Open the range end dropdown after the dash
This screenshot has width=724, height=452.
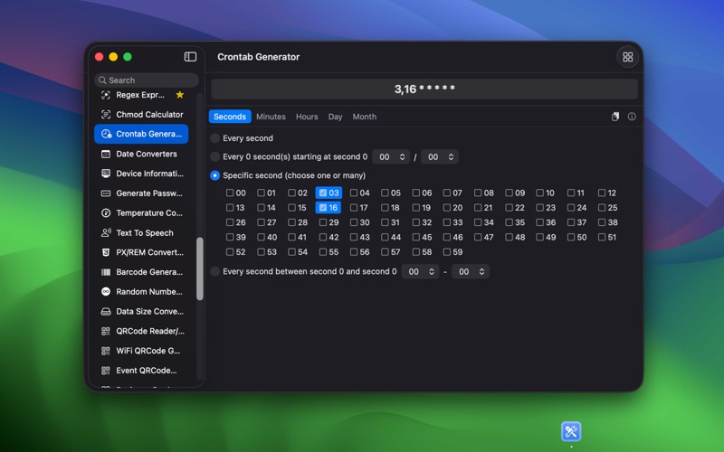(470, 272)
